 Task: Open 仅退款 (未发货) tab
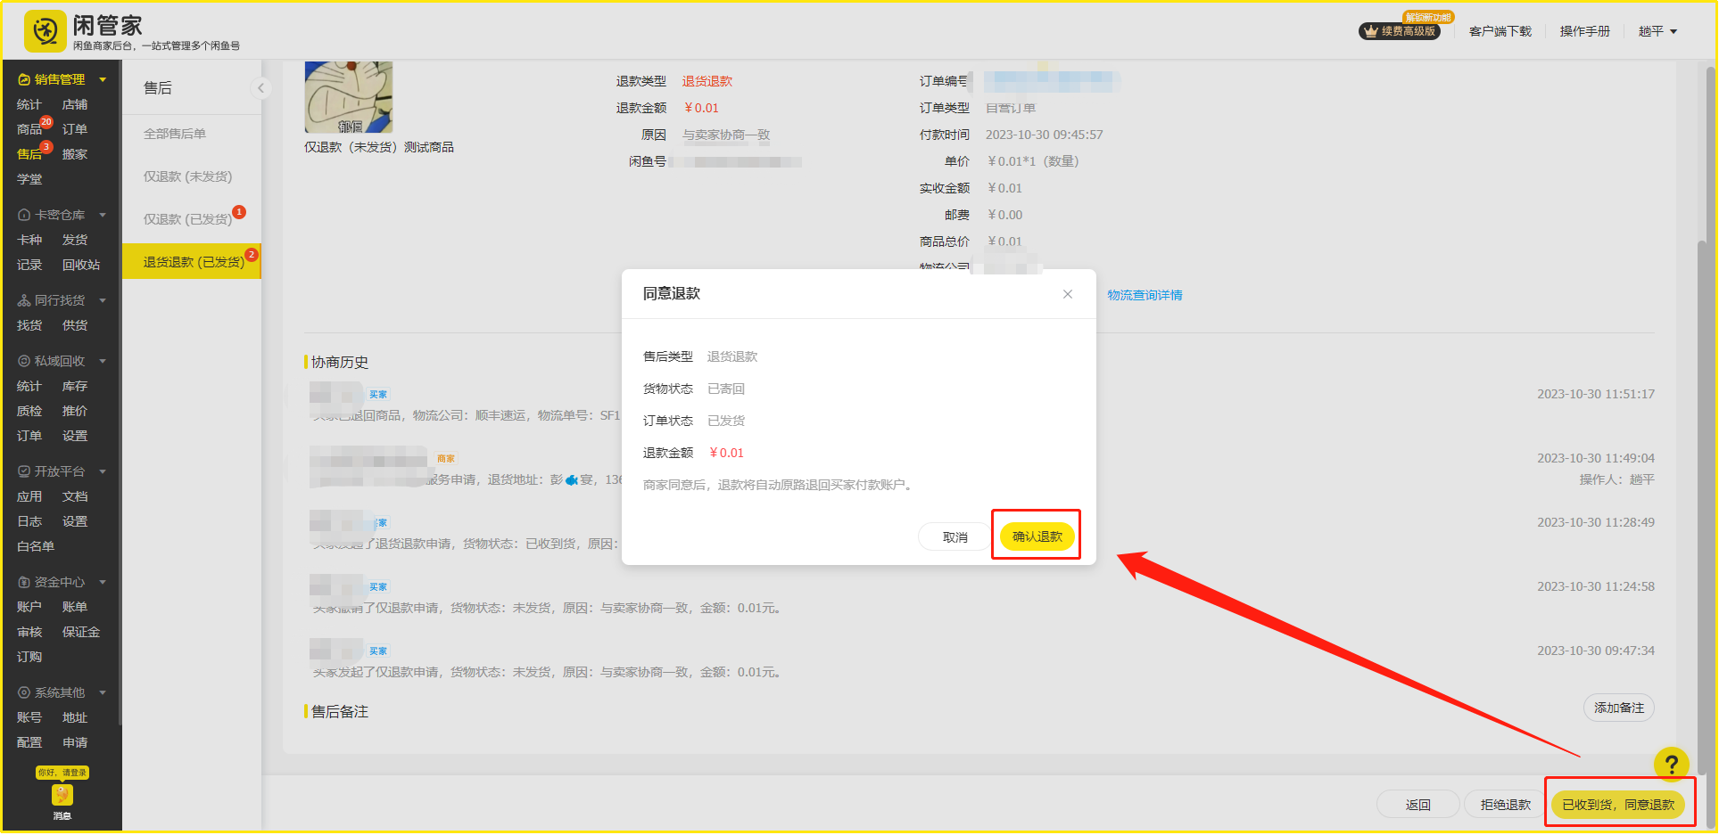click(187, 176)
